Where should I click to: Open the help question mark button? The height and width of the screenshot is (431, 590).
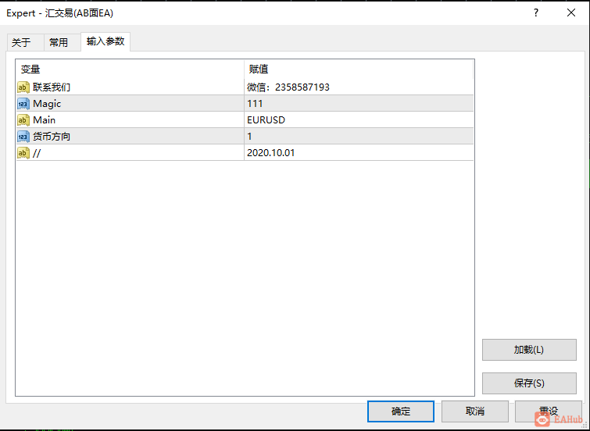pyautogui.click(x=536, y=12)
